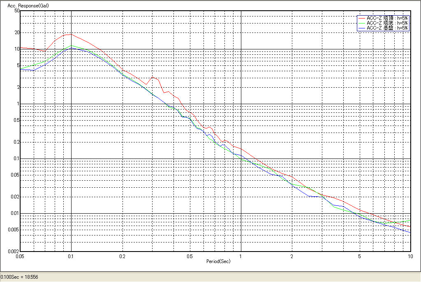421x282 pixels.
Task: Click the 50 tick label on response axis
Action: click(17, 11)
